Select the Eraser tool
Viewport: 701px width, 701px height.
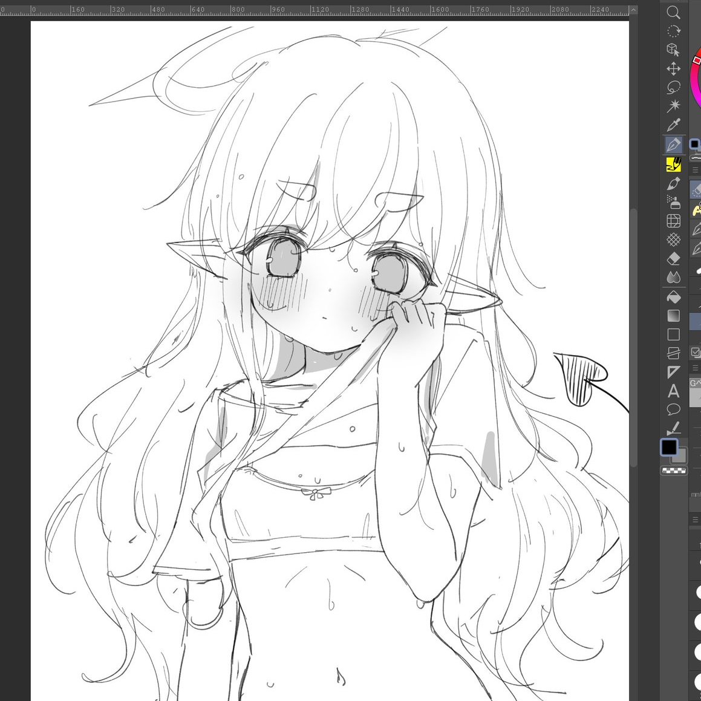(x=673, y=259)
